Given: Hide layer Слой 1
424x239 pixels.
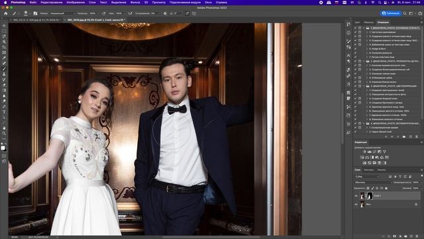Looking at the screenshot, I should click(356, 196).
